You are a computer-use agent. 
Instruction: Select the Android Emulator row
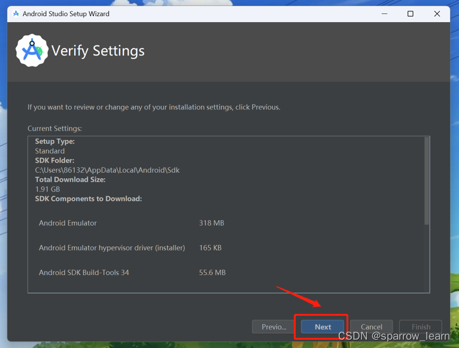pyautogui.click(x=131, y=223)
